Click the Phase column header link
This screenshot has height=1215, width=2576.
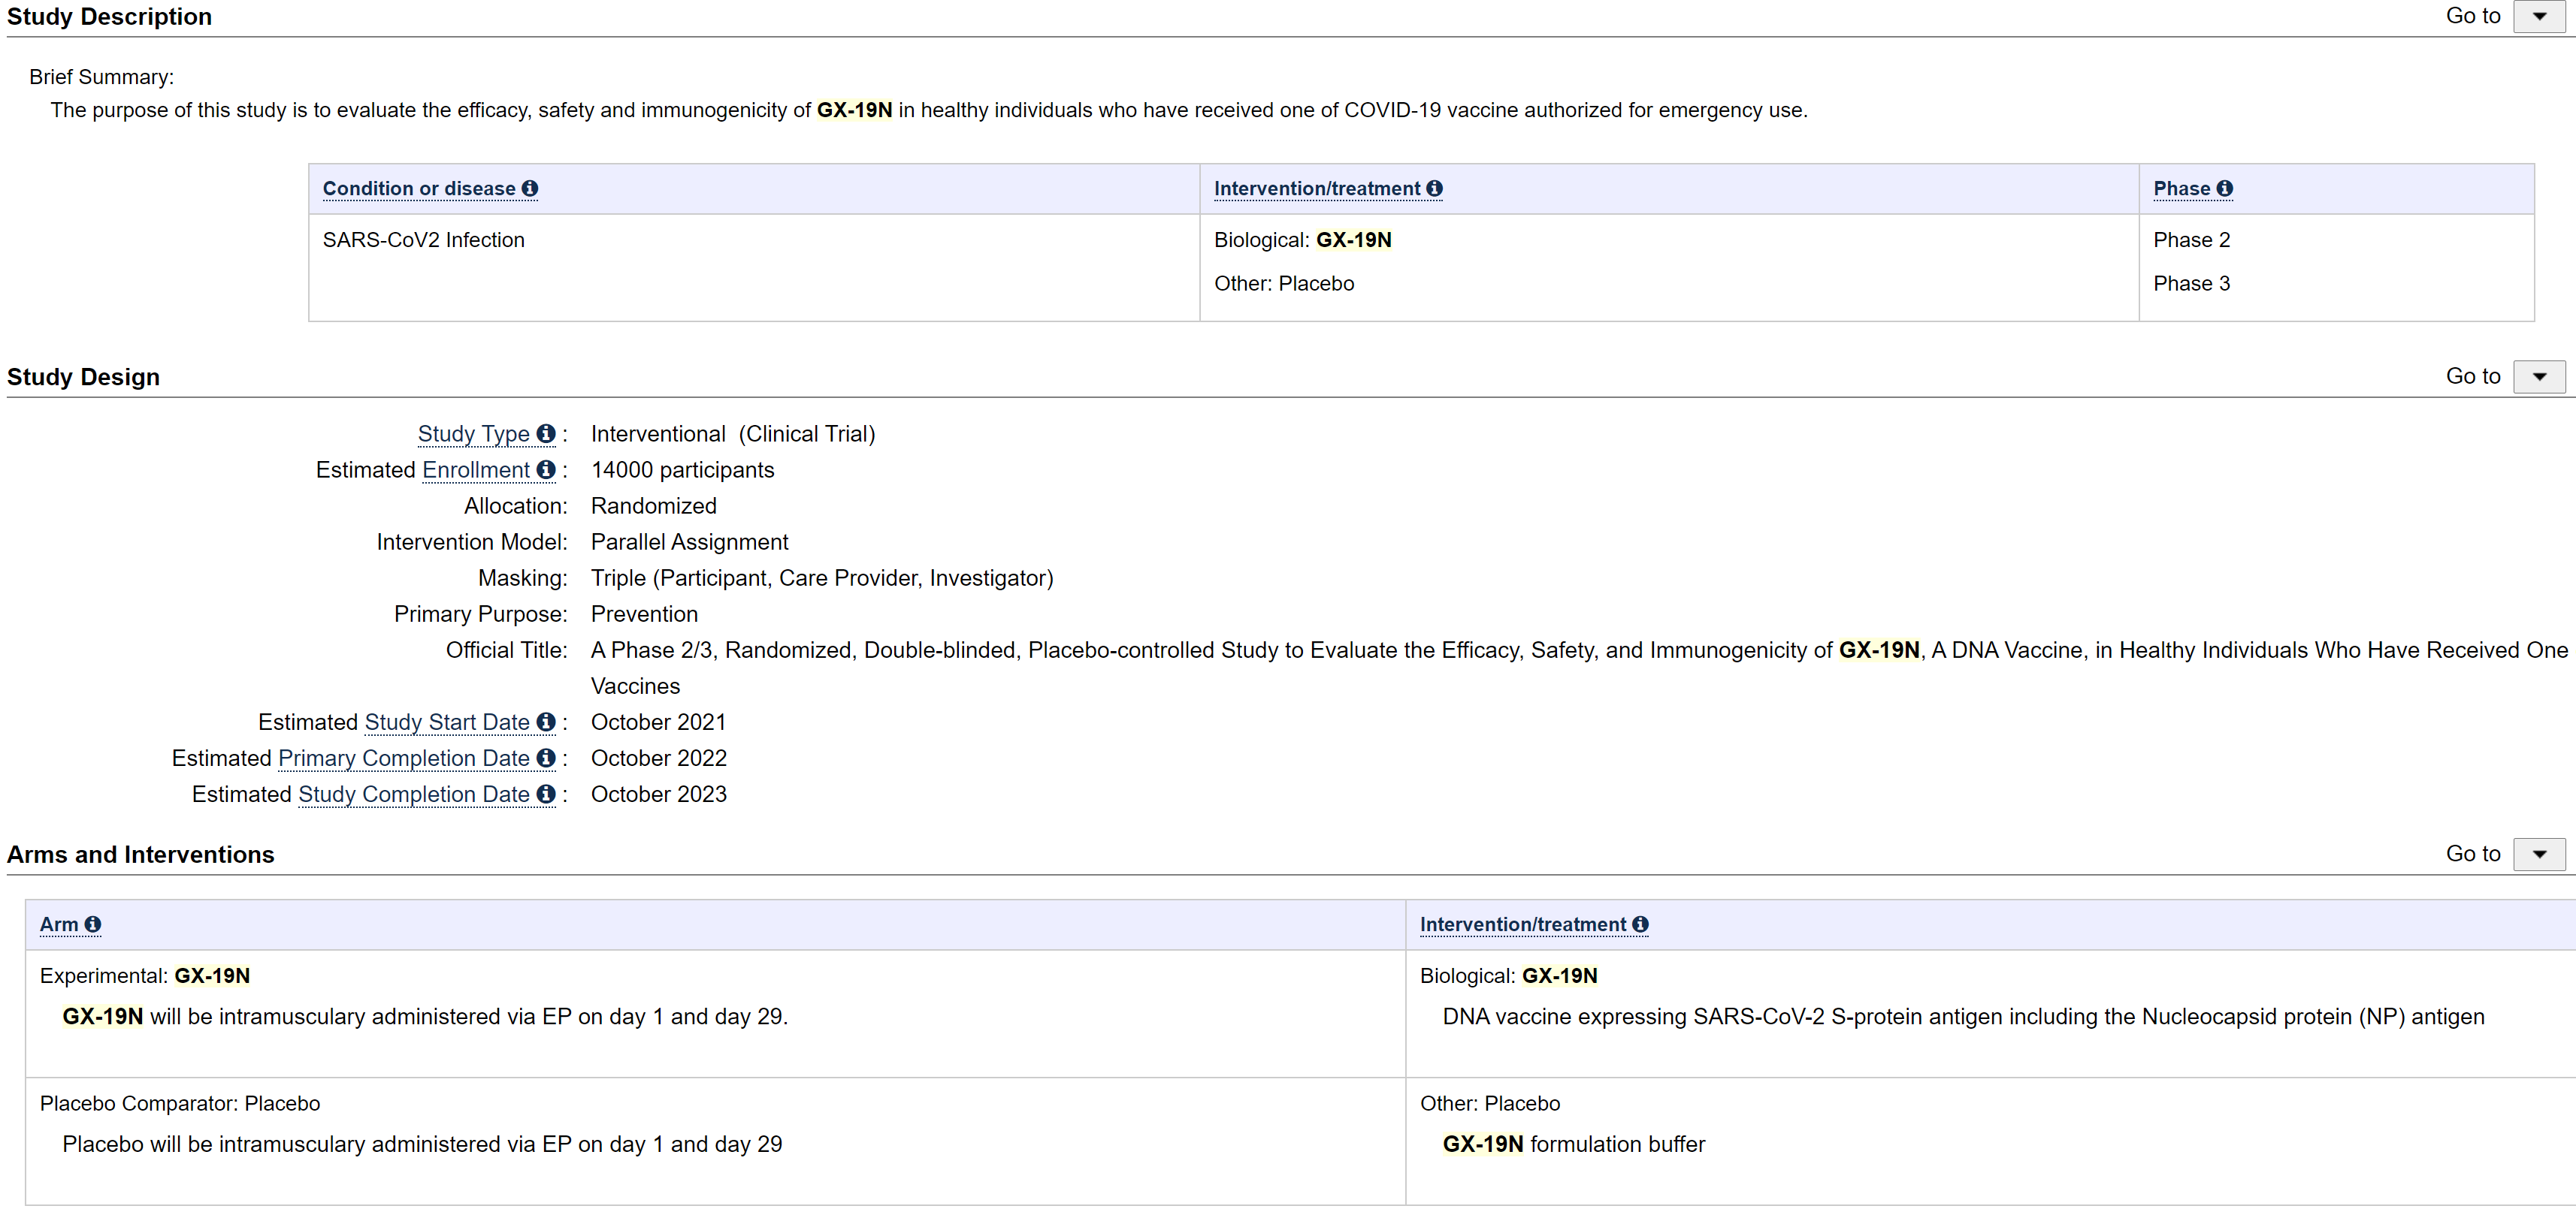point(2181,188)
